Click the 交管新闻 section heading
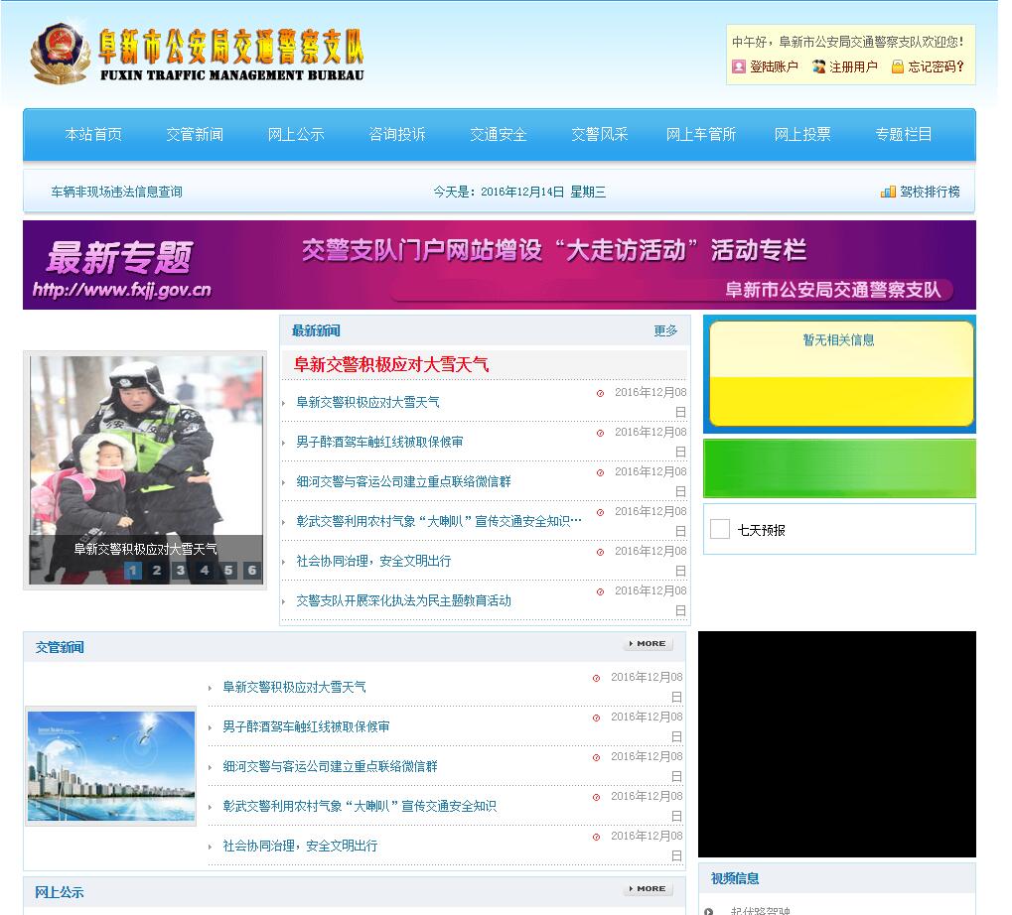Screen dimensions: 1012x915 coord(60,647)
